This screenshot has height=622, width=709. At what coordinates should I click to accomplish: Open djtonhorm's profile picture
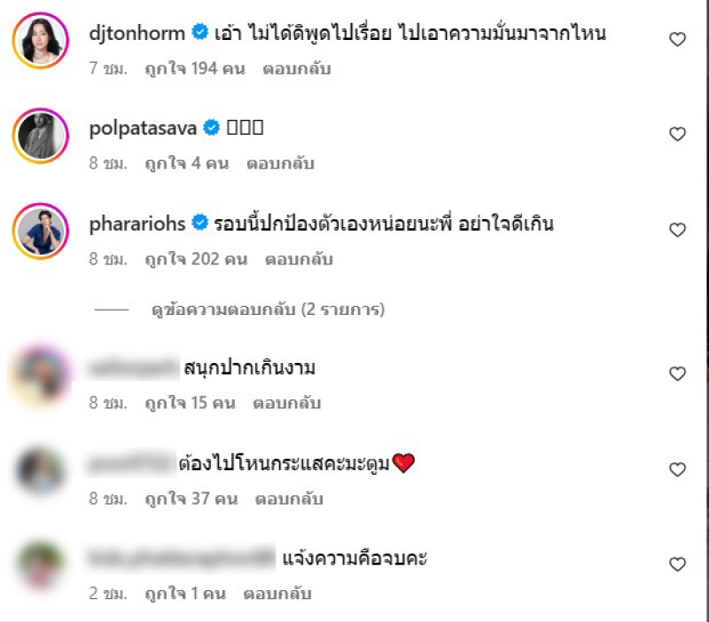click(41, 41)
